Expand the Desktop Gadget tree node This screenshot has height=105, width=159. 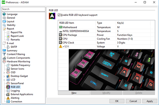(4, 76)
